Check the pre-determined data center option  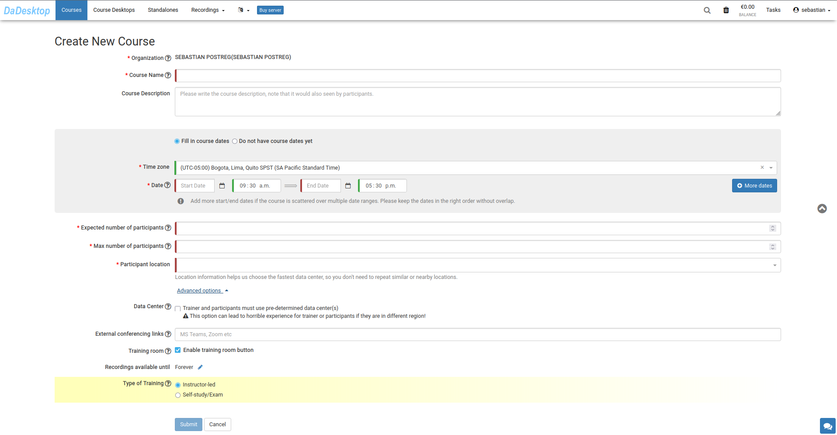coord(178,309)
